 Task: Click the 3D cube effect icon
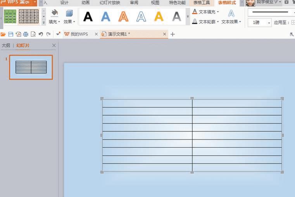[x=69, y=13]
